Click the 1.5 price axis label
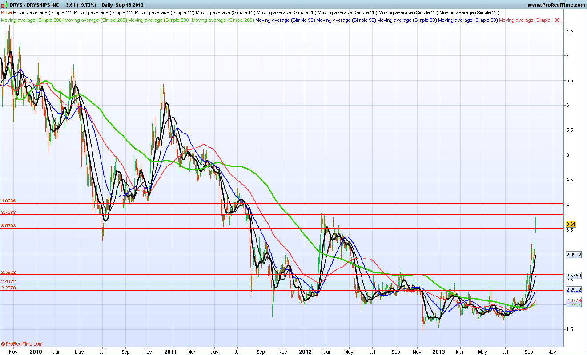Viewport: 587px width, 355px height. tap(569, 329)
